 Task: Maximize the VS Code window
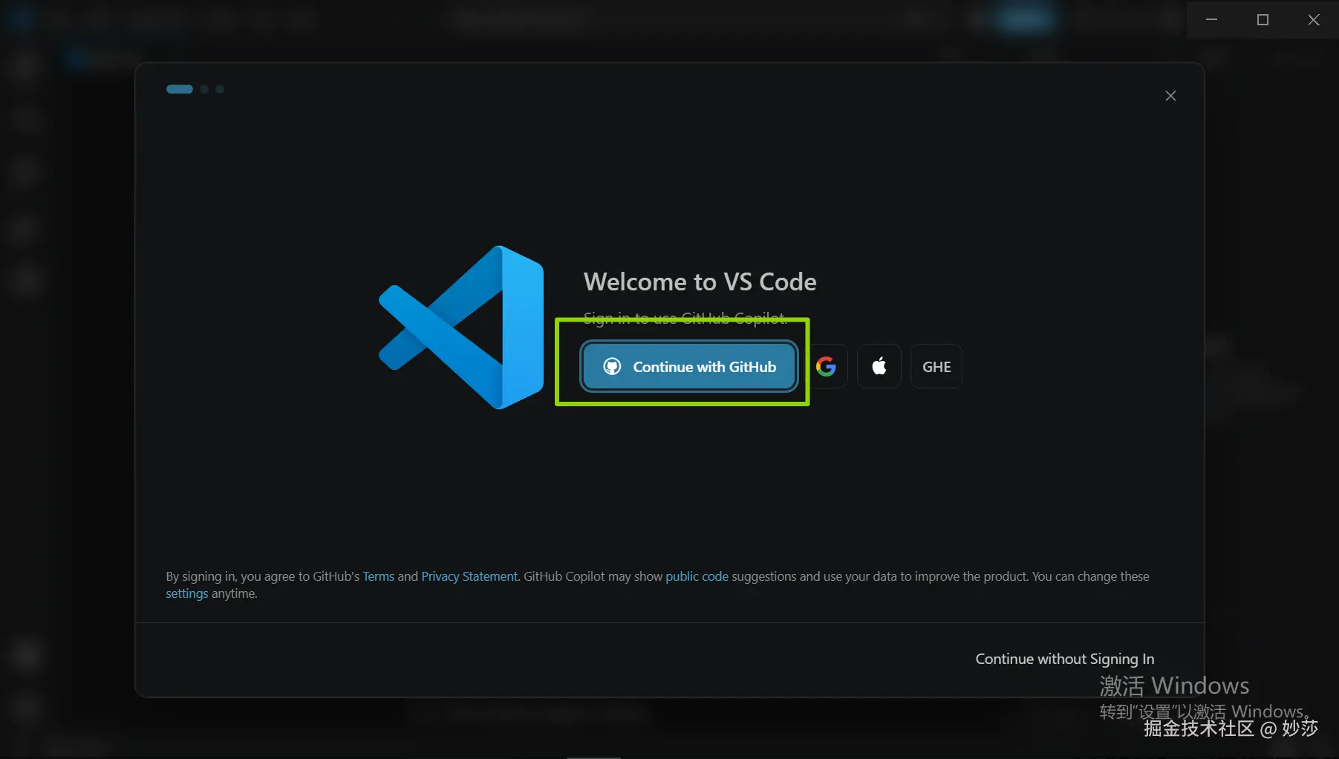(x=1263, y=19)
